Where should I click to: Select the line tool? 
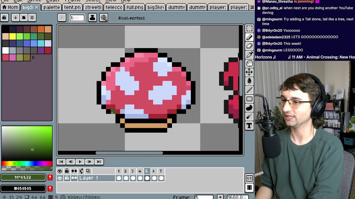click(x=249, y=90)
